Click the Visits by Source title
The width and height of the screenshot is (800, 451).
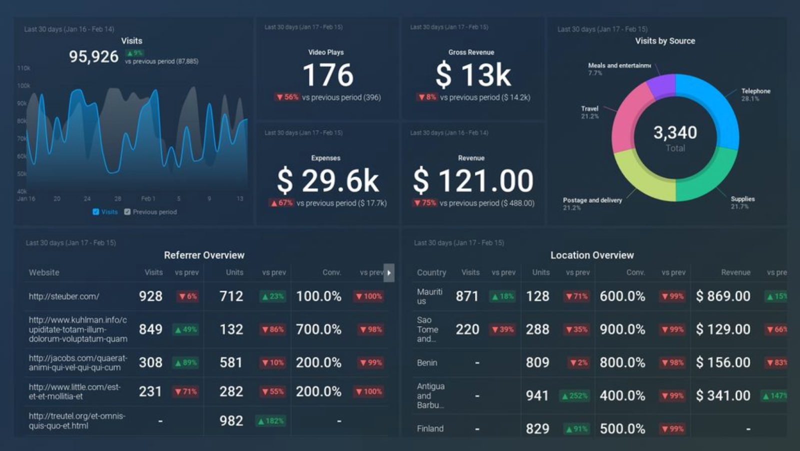click(x=665, y=41)
